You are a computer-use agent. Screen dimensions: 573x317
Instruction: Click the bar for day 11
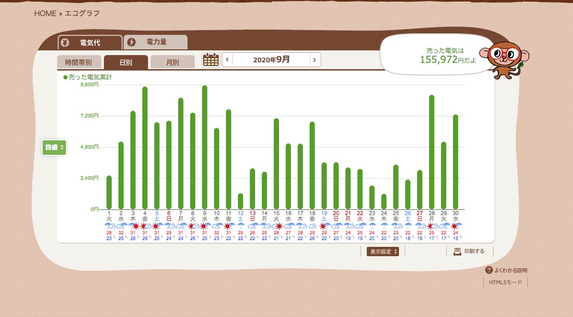(x=229, y=160)
